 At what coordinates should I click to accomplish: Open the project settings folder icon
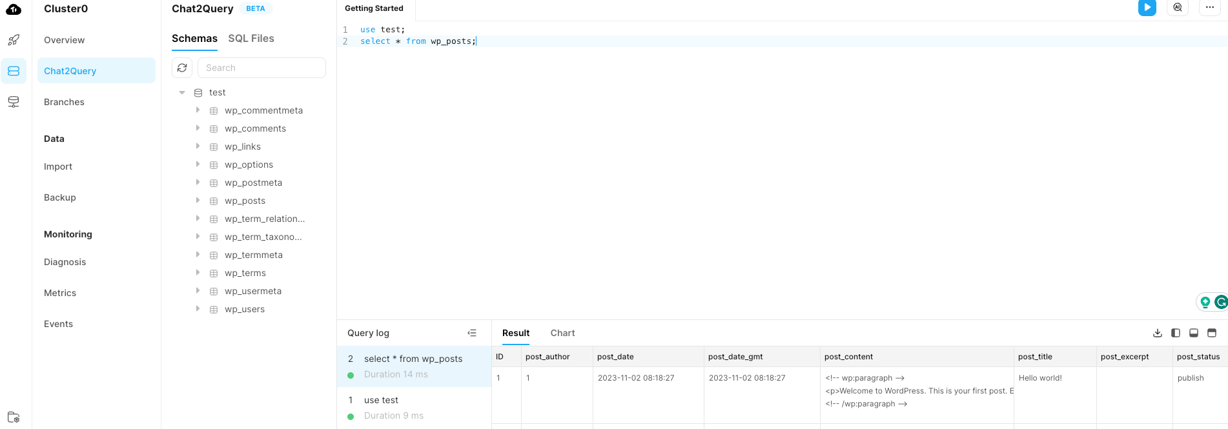pyautogui.click(x=14, y=417)
